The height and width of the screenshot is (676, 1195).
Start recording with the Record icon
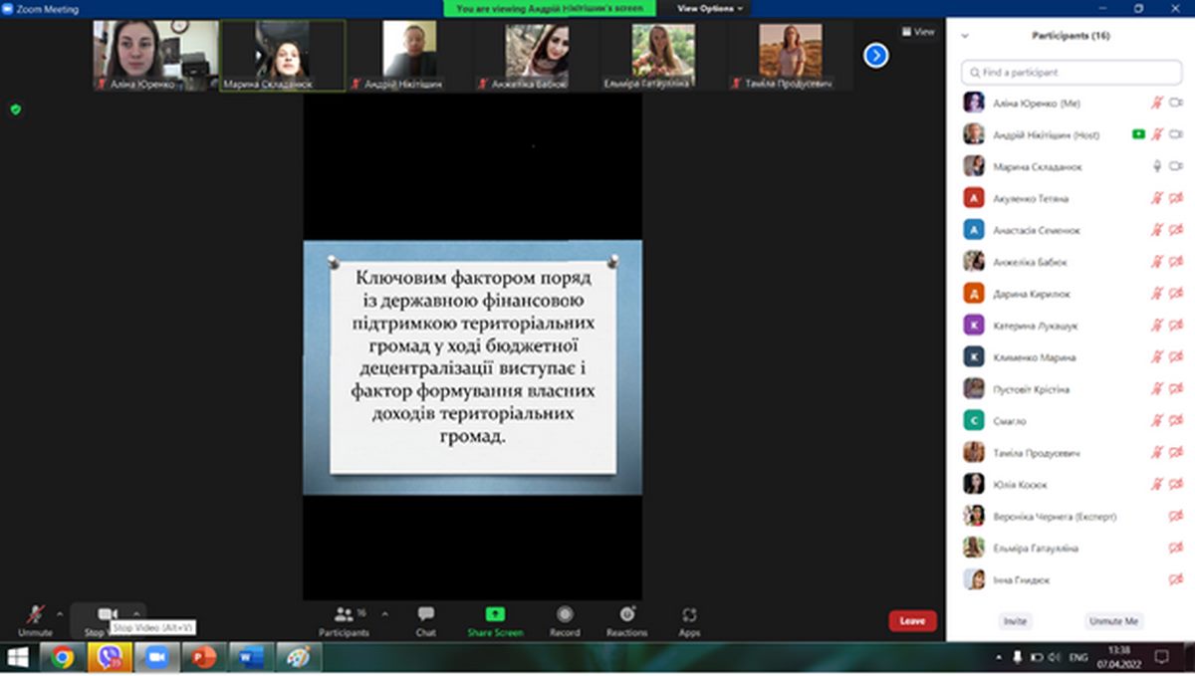pyautogui.click(x=565, y=614)
